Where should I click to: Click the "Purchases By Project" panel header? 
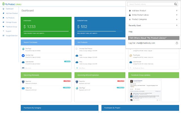pyautogui.click(x=140, y=108)
